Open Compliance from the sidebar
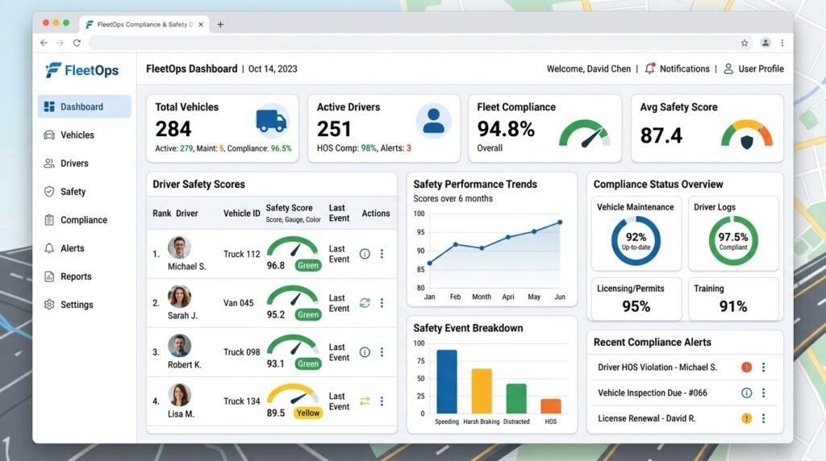The height and width of the screenshot is (461, 826). (76, 220)
